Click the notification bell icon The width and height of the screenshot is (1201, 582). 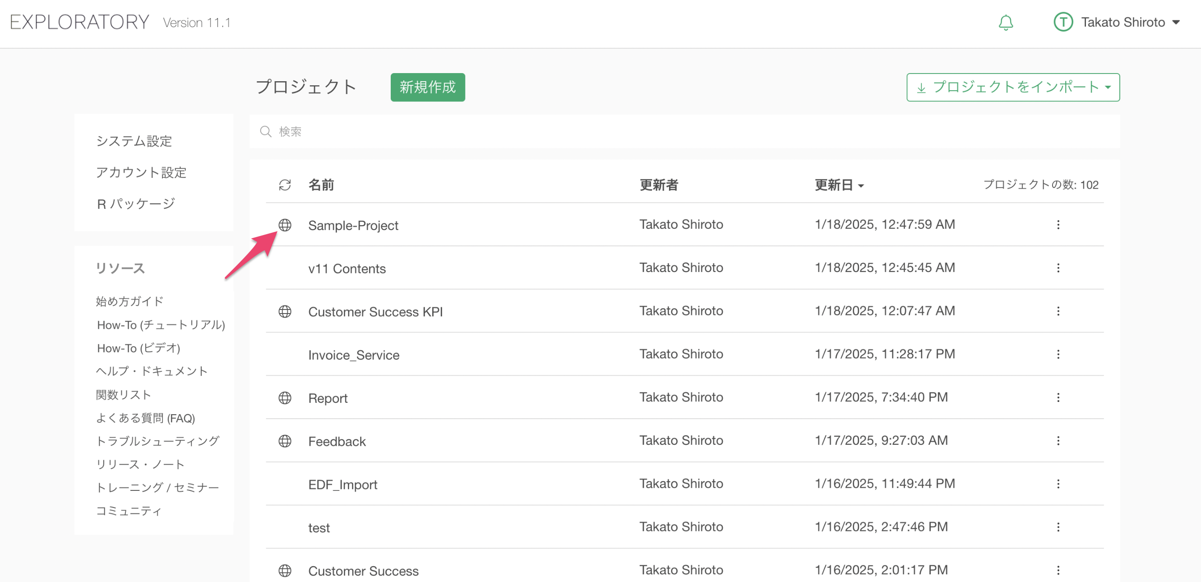(1006, 23)
